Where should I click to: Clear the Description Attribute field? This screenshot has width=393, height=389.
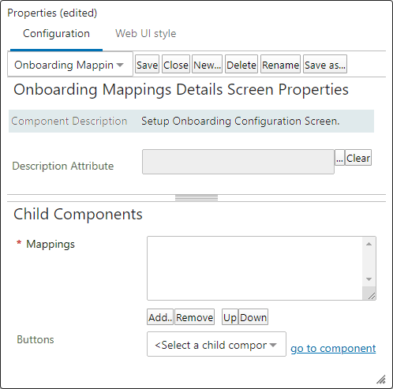click(358, 158)
